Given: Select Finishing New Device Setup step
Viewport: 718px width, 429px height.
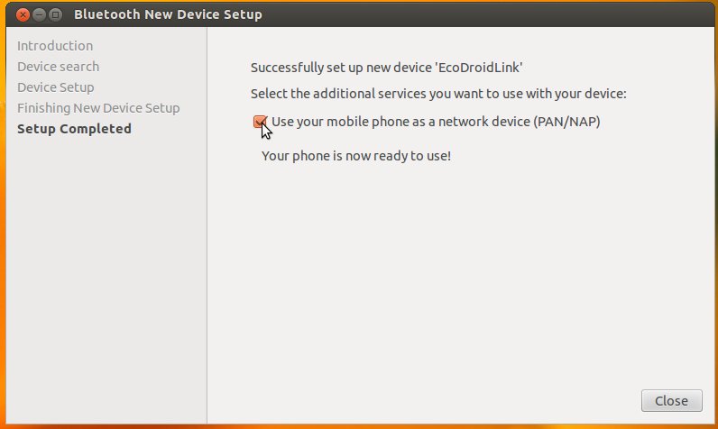Looking at the screenshot, I should [98, 108].
